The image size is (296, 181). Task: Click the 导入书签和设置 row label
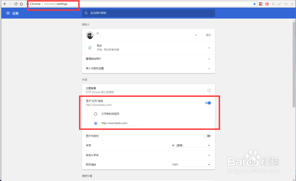coord(95,69)
